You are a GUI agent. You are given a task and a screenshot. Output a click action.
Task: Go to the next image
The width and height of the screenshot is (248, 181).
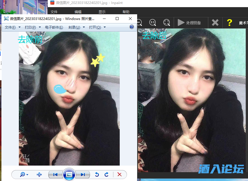83,174
